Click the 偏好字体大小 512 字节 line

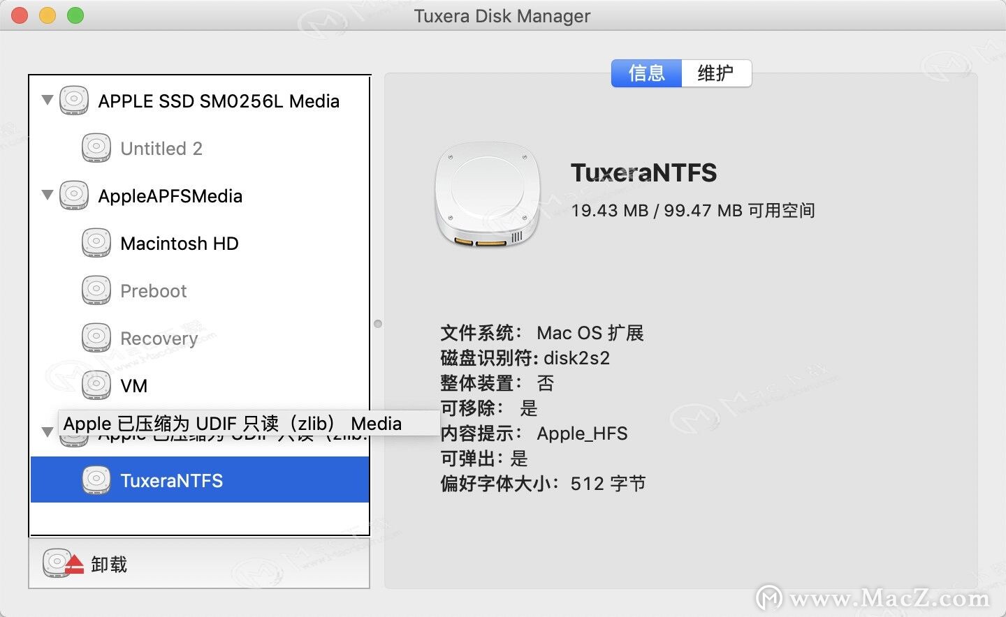coord(543,484)
